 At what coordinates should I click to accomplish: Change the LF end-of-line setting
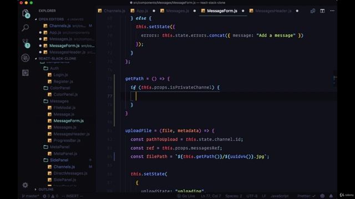pos(264,196)
